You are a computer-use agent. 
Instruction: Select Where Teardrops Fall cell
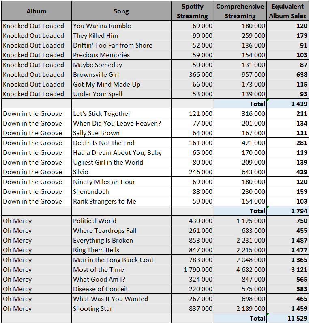pyautogui.click(x=121, y=230)
